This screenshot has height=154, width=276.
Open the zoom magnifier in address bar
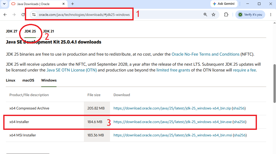coord(205,15)
